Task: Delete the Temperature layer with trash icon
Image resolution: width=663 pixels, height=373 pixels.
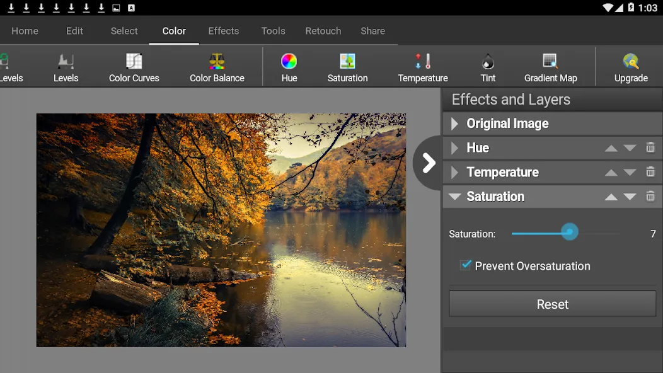Action: (x=650, y=172)
